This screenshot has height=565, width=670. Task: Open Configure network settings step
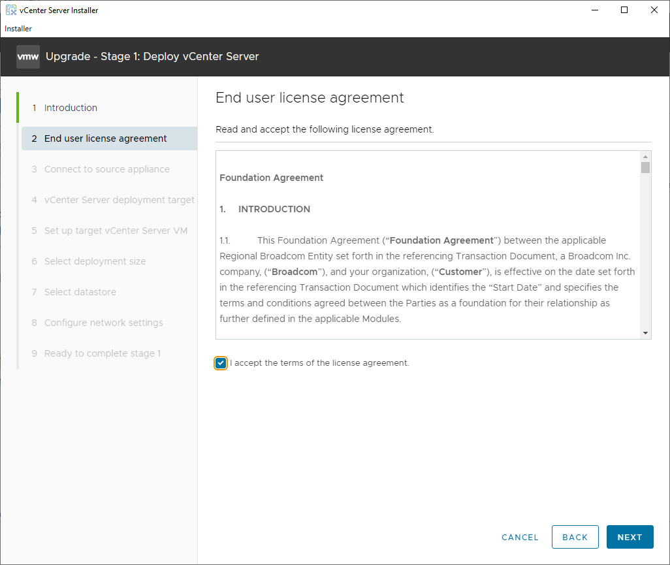pos(103,323)
